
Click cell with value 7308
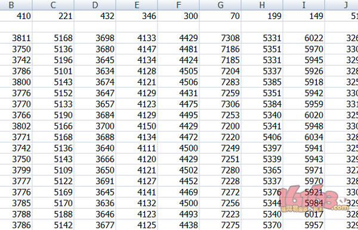(220, 38)
